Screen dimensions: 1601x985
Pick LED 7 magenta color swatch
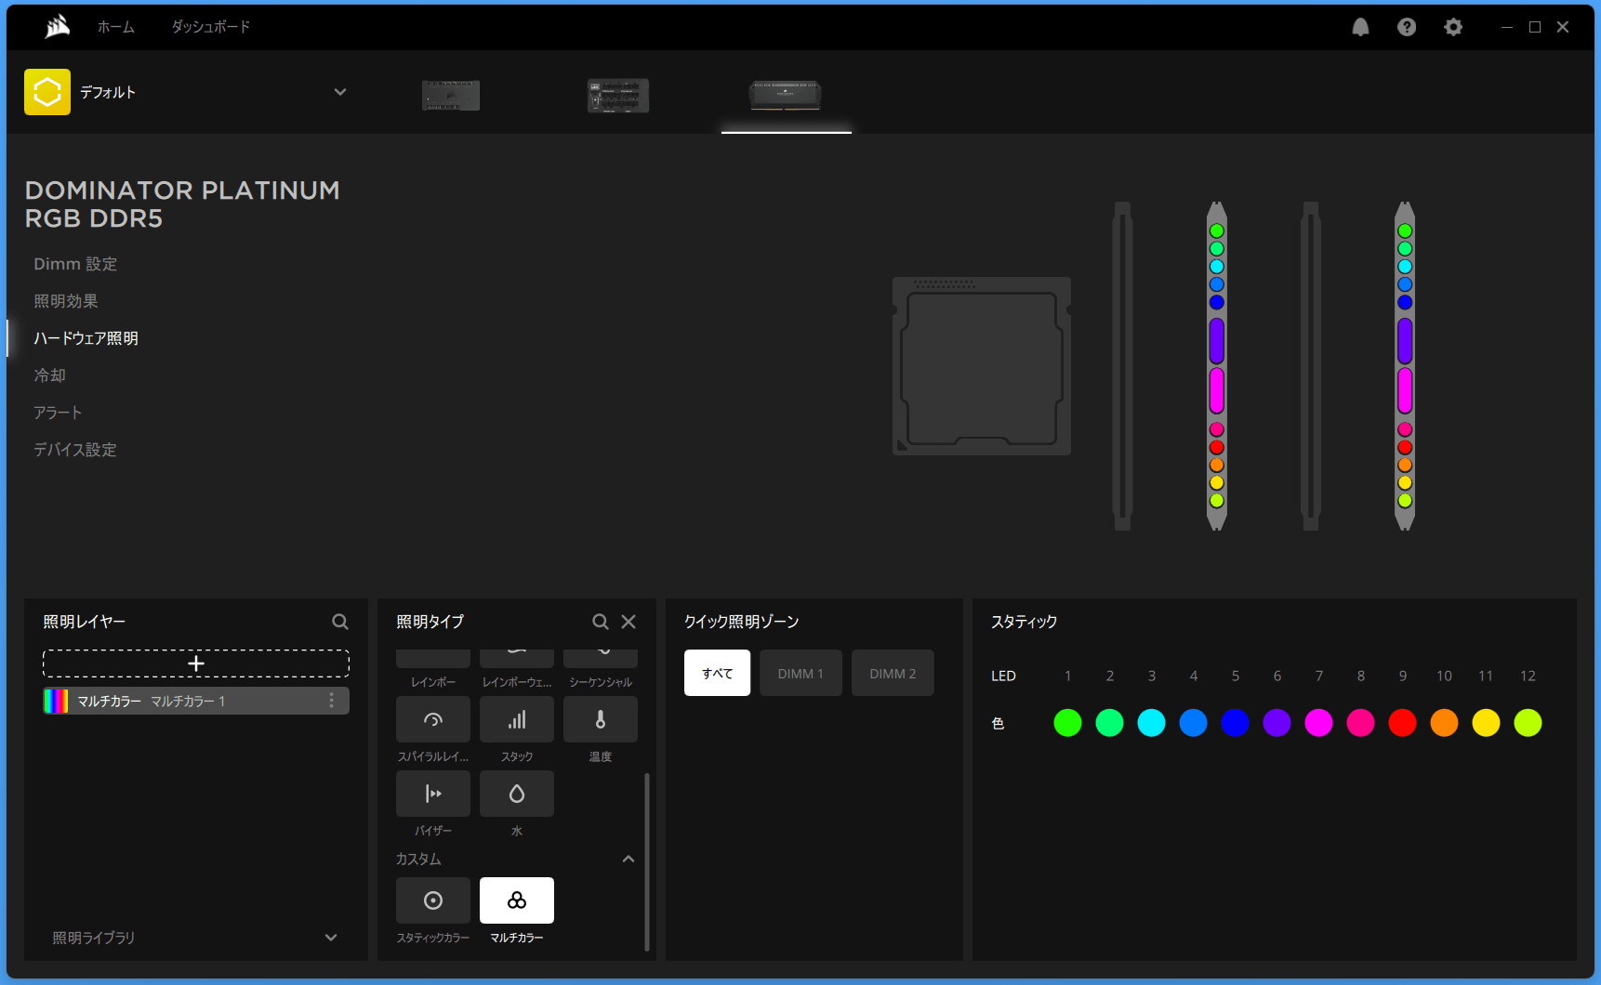pyautogui.click(x=1318, y=722)
